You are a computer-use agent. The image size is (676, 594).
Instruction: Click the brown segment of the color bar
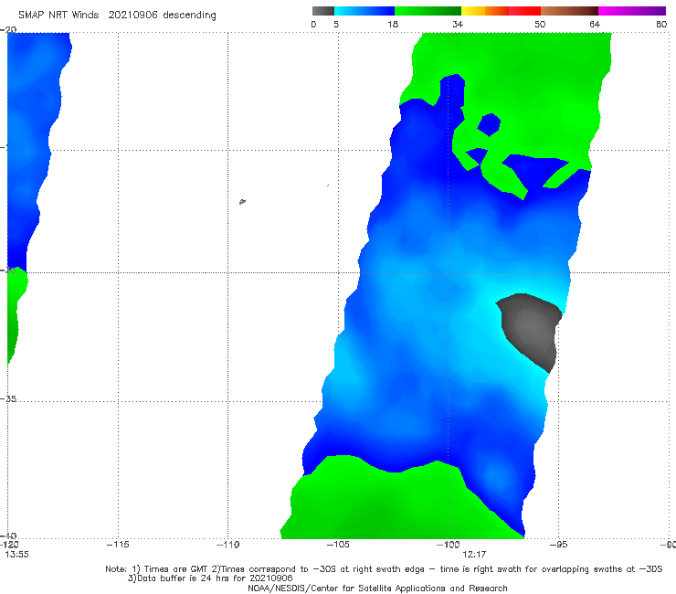(569, 11)
